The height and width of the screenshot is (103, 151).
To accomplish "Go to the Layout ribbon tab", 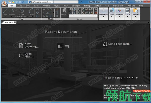I will 57,6.
